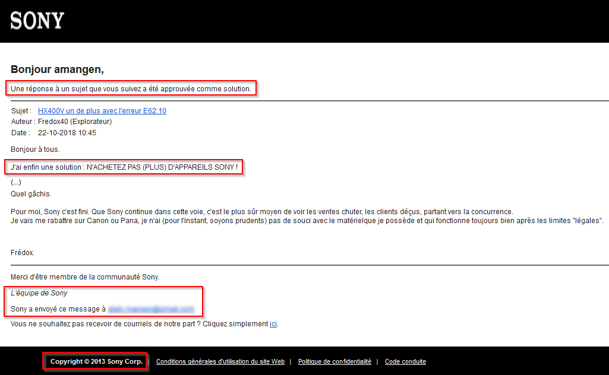Click the 'ici' unsubscribe link
The width and height of the screenshot is (609, 375).
[x=273, y=324]
